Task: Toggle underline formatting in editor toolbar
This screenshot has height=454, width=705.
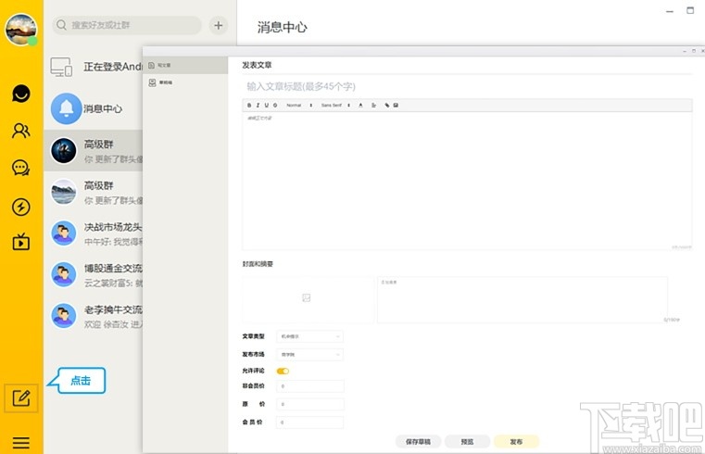Action: point(266,106)
